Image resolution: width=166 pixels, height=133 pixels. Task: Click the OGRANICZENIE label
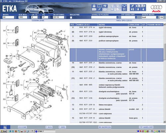pyautogui.click(x=38, y=21)
